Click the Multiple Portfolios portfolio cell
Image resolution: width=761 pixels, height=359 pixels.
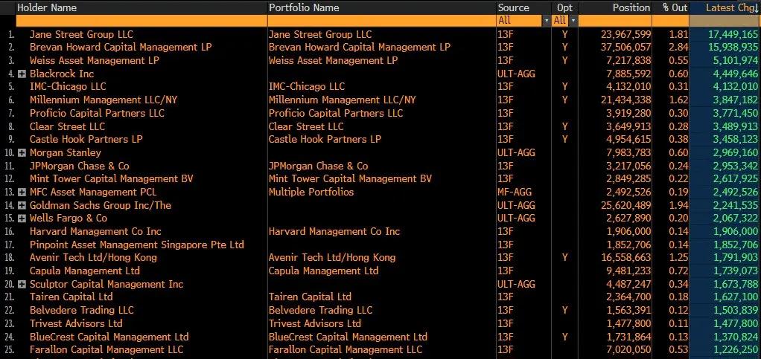point(311,193)
